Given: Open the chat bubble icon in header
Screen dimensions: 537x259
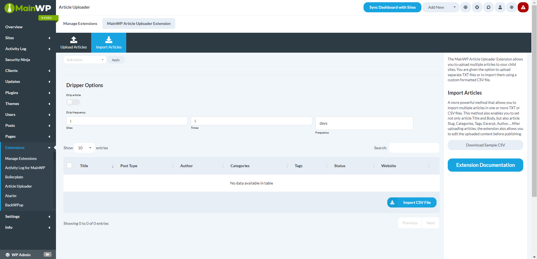Looking at the screenshot, I should click(489, 7).
